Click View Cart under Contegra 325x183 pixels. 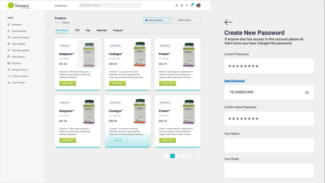point(118,140)
